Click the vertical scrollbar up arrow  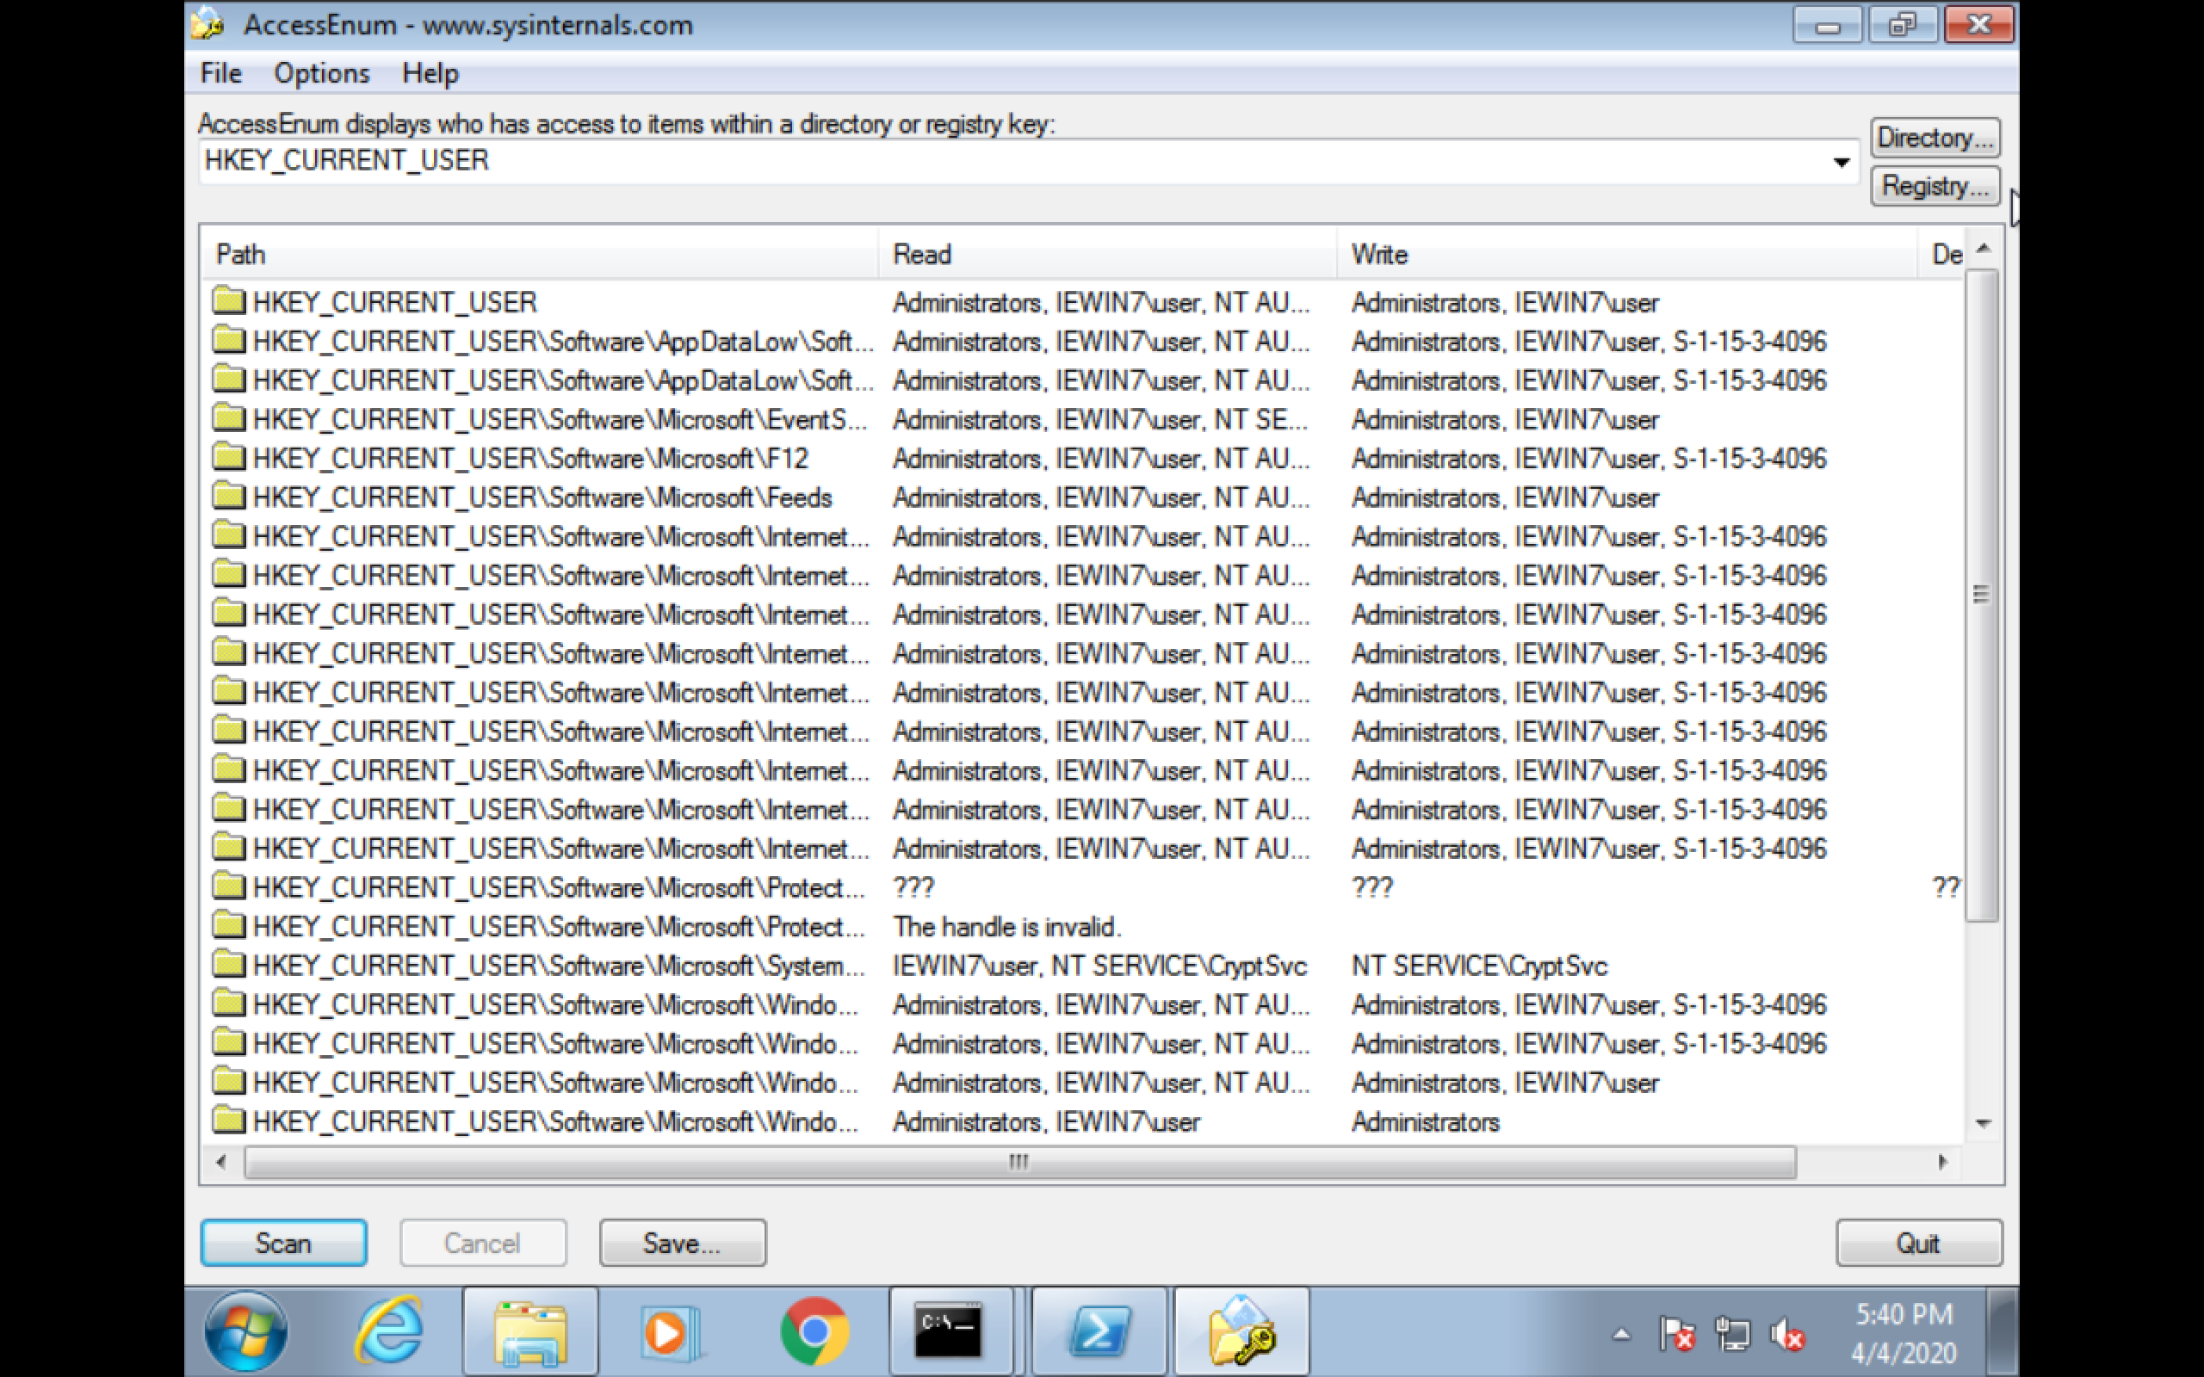point(1984,248)
